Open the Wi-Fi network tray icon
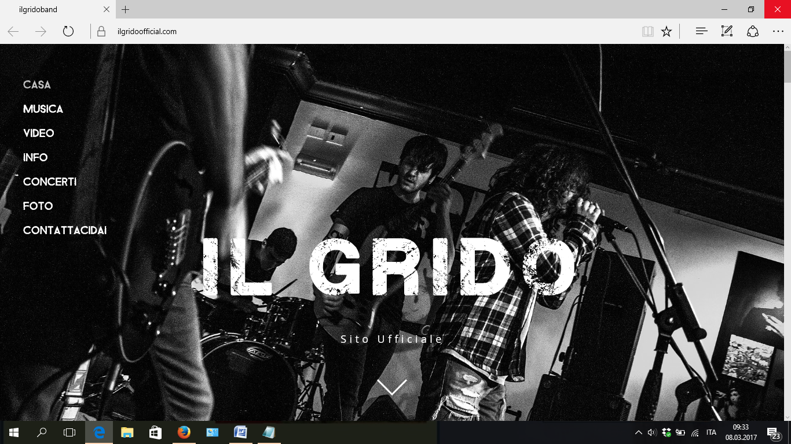 tap(695, 432)
